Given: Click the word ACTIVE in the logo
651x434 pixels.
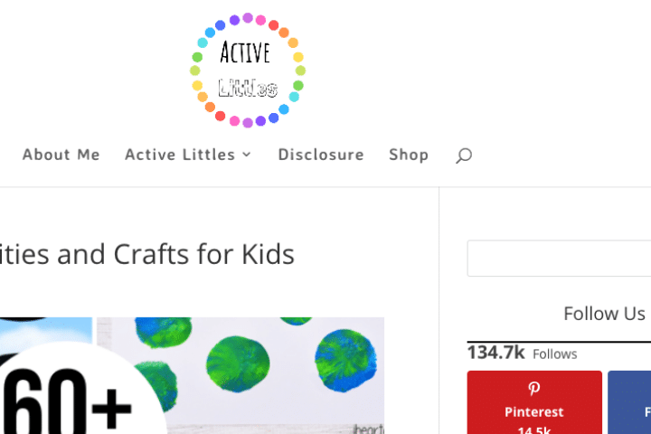Looking at the screenshot, I should click(245, 52).
